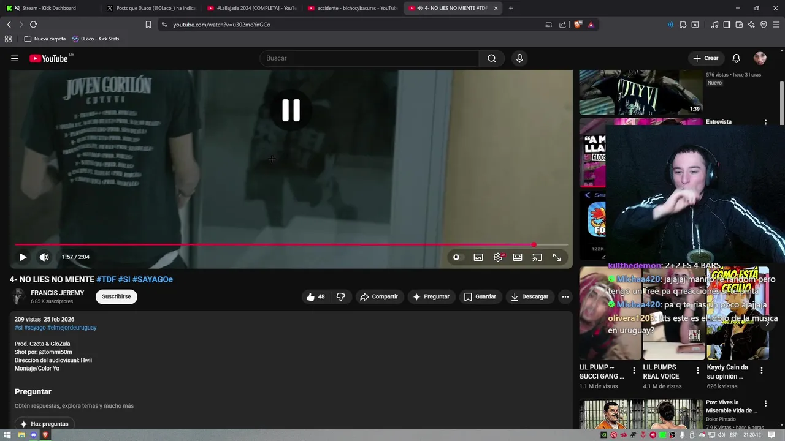Switch to Stream - Kick Dashboard tab
Image resolution: width=785 pixels, height=441 pixels.
[x=48, y=8]
